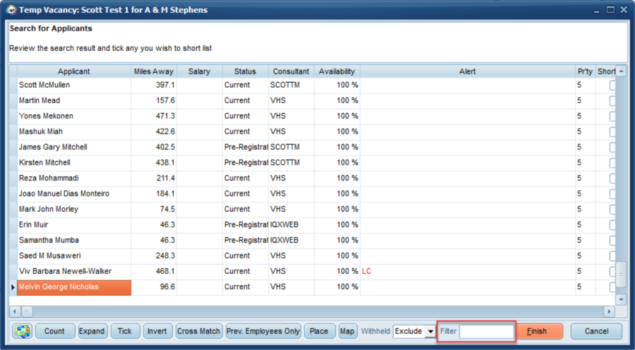The image size is (635, 350).
Task: Tick shortlist checkbox for Mashuk Miah
Action: coord(612,132)
